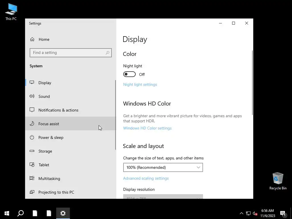Show hidden tray icons chevron
This screenshot has height=219, width=292.
241,213
